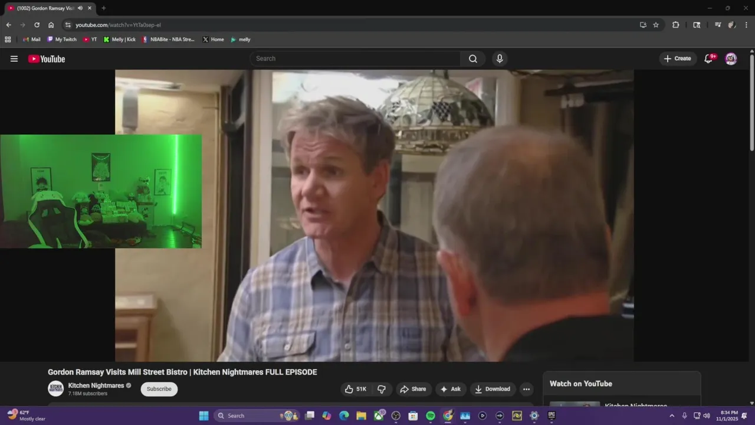755x425 pixels.
Task: Click the YouTube search magnifier button
Action: point(473,58)
